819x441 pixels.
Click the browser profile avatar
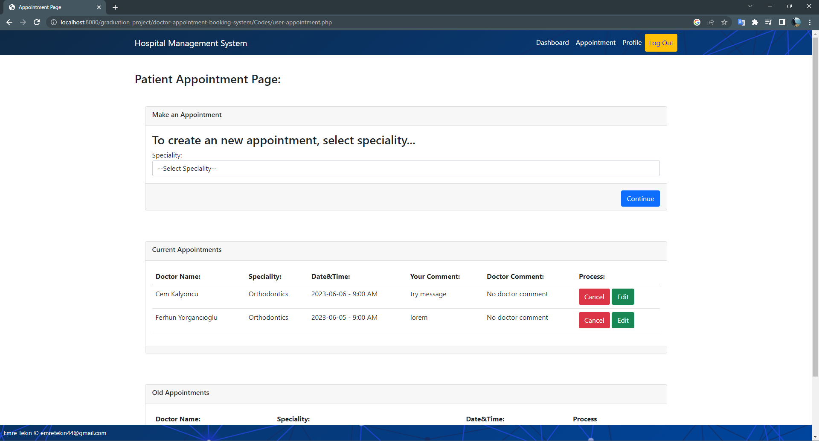797,22
